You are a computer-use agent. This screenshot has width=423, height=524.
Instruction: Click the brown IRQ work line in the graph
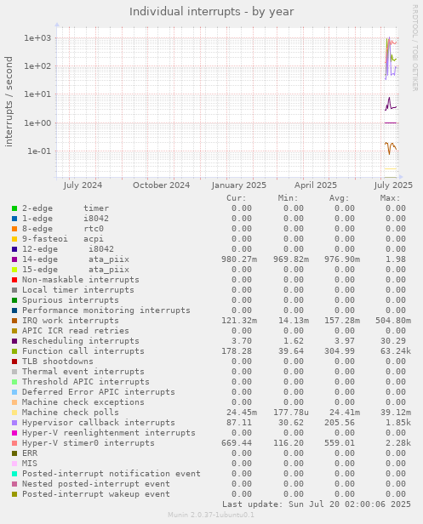(x=392, y=146)
